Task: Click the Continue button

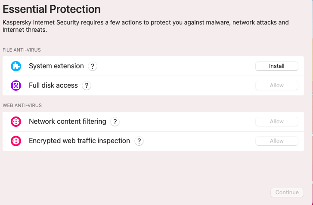Action: [x=287, y=193]
